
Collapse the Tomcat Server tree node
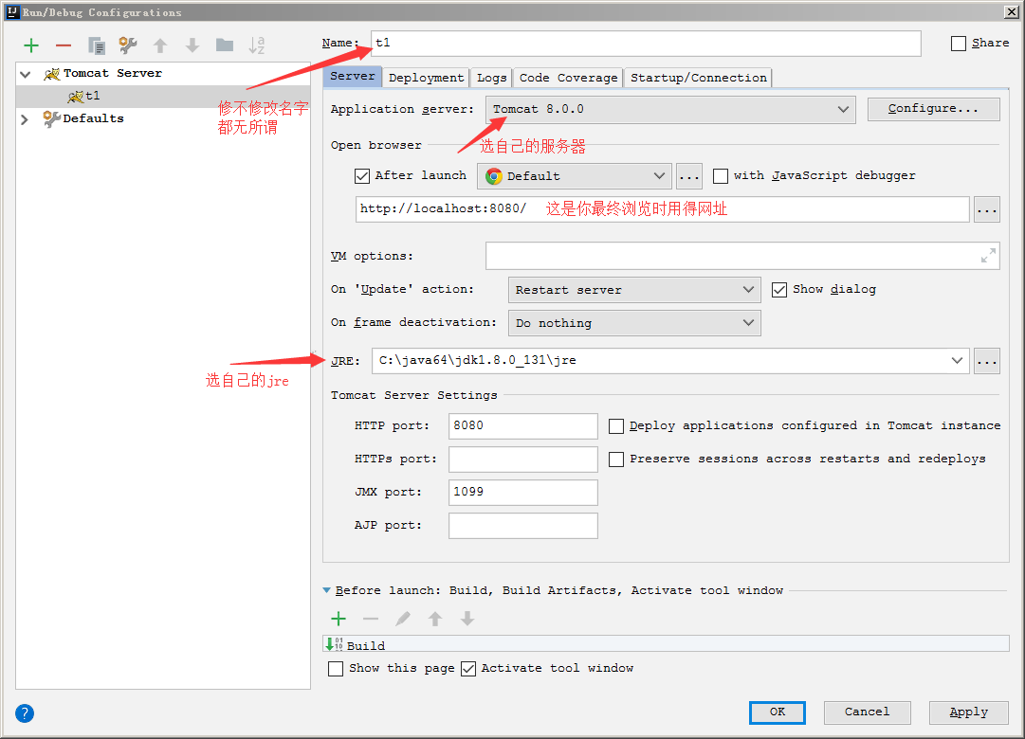click(x=26, y=75)
